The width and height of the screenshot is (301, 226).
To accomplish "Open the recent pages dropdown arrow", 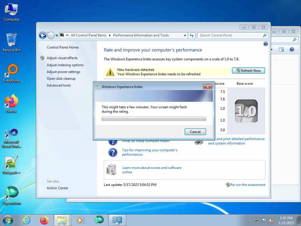I will [57, 36].
